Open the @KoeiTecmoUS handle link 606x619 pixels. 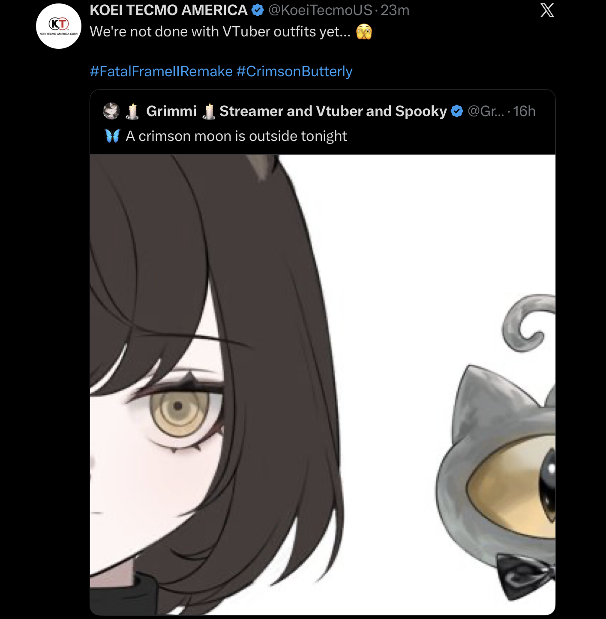click(320, 10)
